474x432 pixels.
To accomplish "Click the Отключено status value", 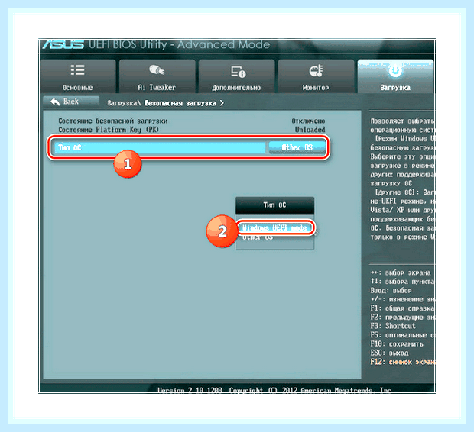I will point(308,121).
